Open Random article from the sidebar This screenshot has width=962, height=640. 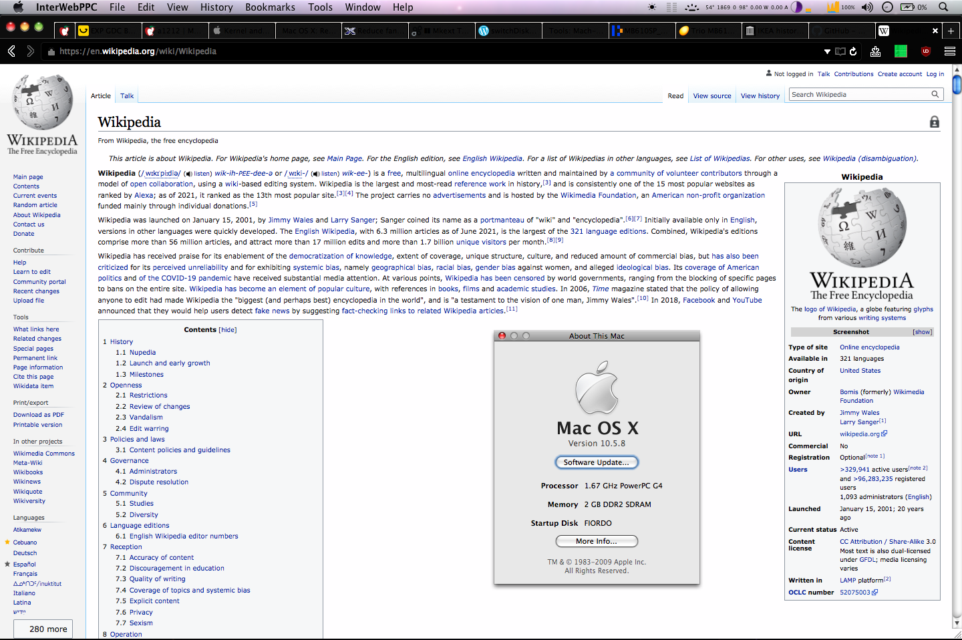tap(35, 205)
